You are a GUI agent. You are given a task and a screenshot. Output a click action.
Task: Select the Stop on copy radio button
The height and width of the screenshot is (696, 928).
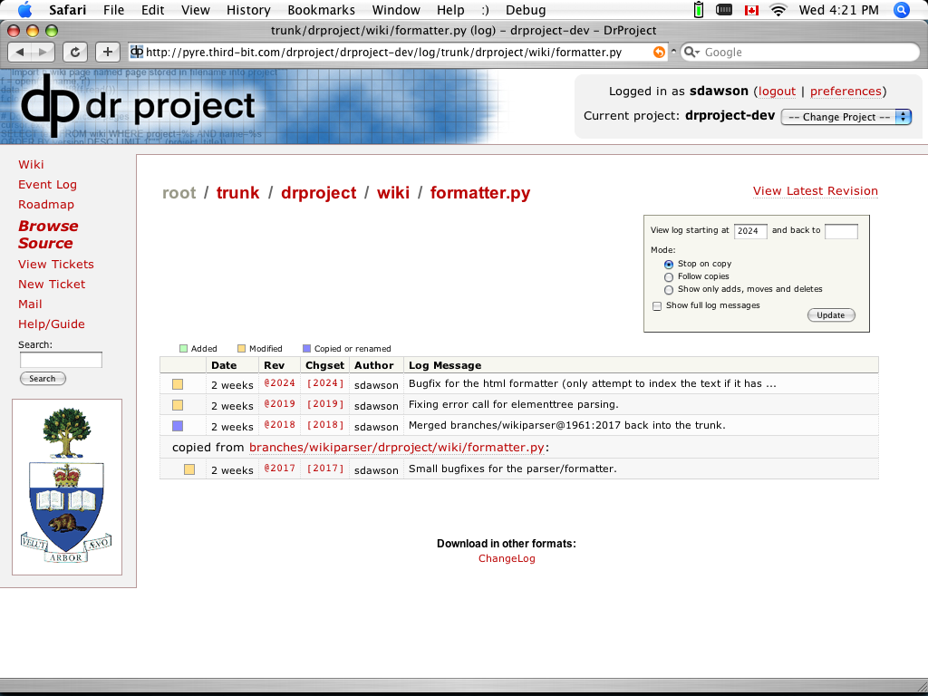click(x=669, y=264)
